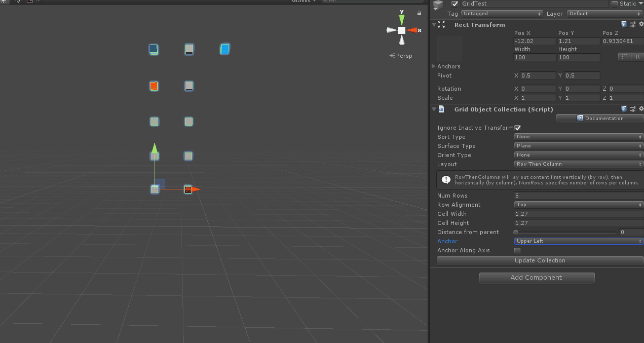This screenshot has width=644, height=343.
Task: Open Rect Transform gear settings menu
Action: [x=640, y=24]
